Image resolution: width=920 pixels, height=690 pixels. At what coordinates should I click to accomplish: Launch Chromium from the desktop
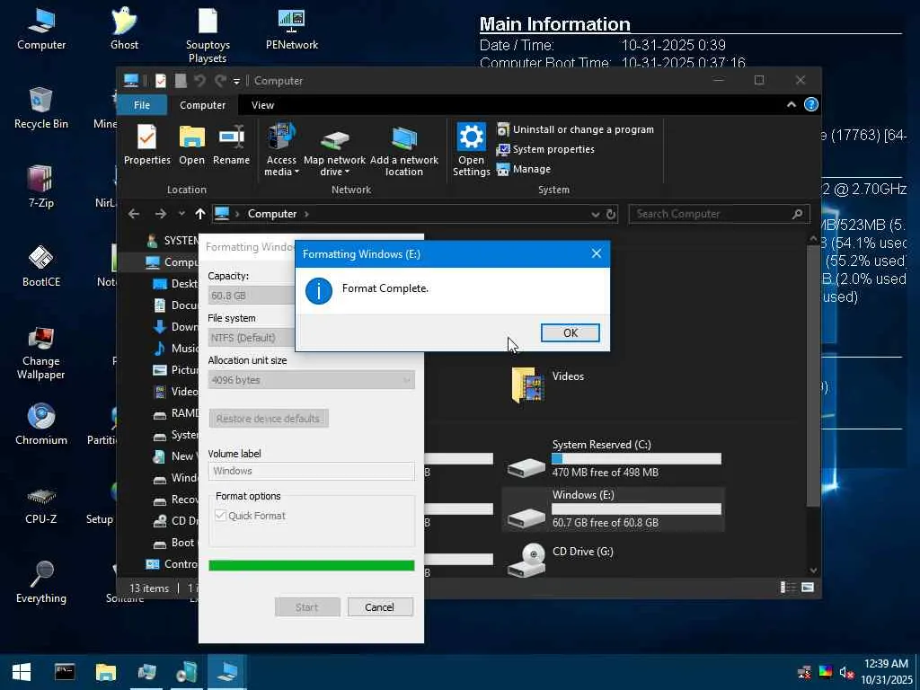tap(41, 424)
